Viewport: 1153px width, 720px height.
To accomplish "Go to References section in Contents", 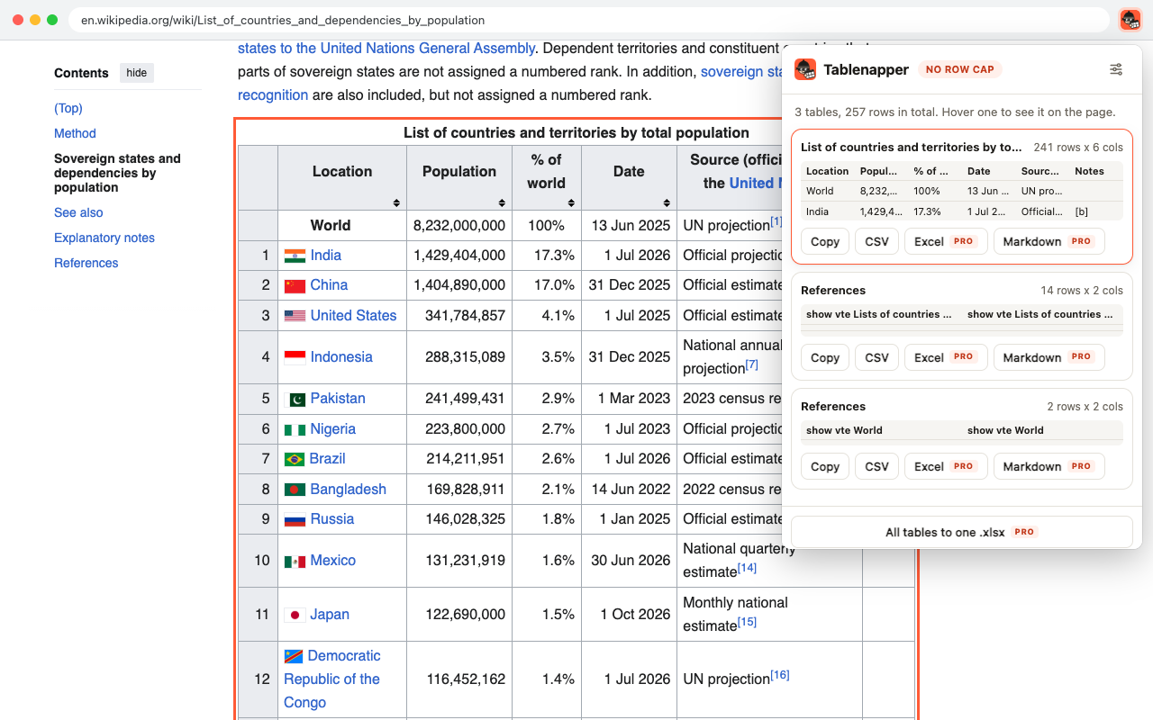I will click(x=86, y=263).
